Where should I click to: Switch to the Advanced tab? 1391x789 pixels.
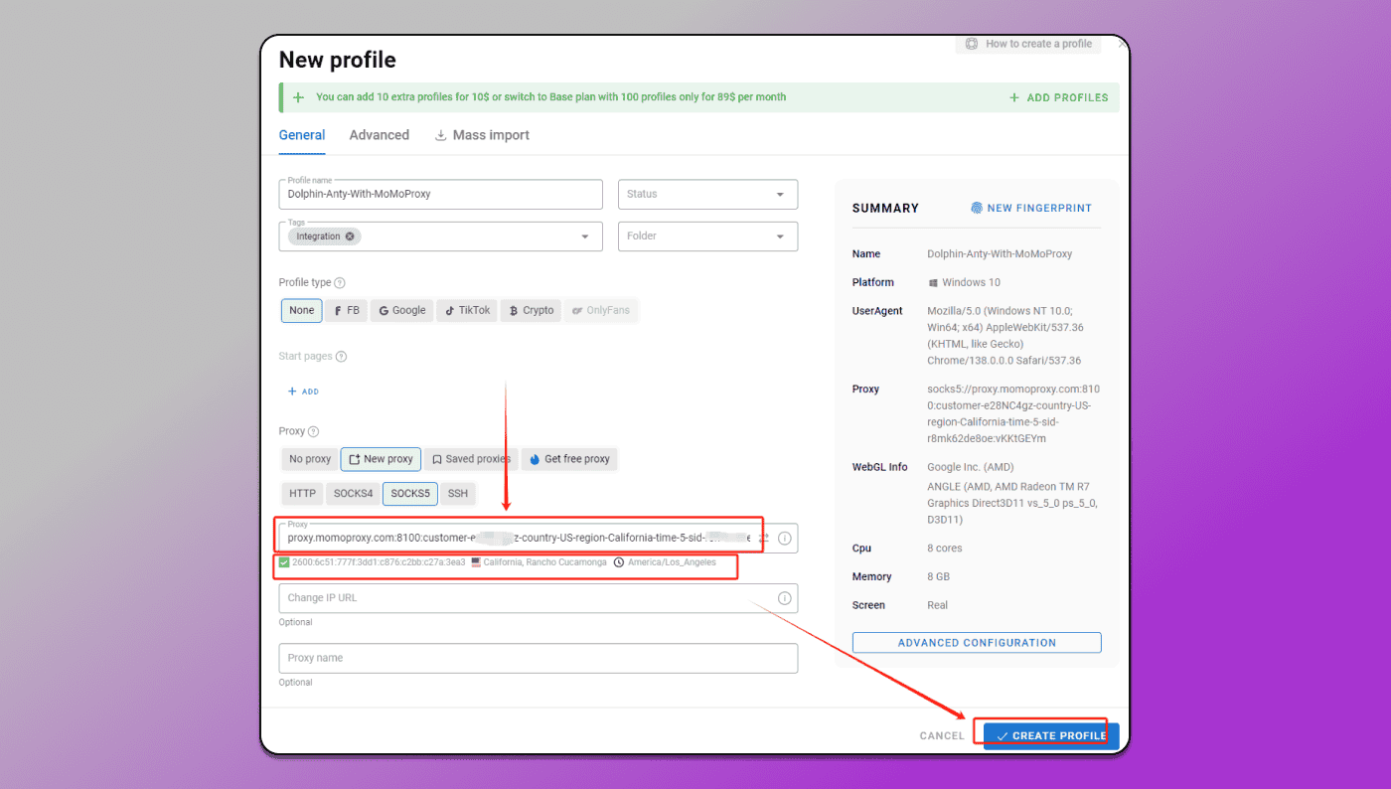(380, 135)
